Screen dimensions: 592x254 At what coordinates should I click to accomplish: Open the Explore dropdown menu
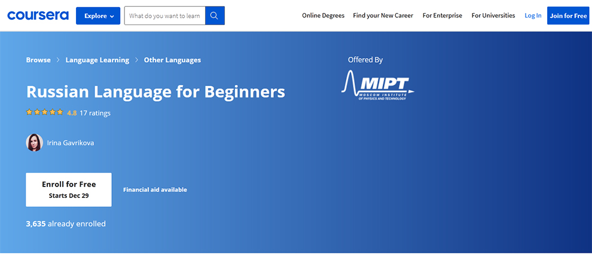pos(98,16)
